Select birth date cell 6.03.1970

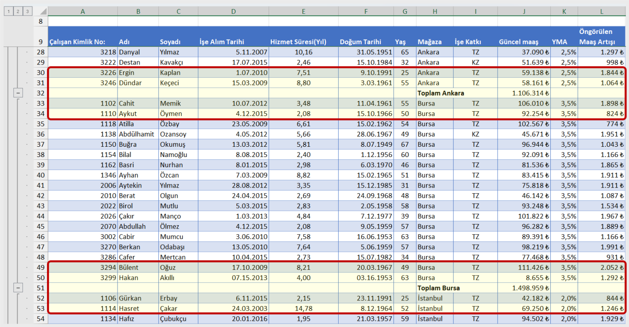(x=366, y=165)
